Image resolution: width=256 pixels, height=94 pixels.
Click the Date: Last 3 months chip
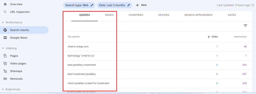[114, 5]
